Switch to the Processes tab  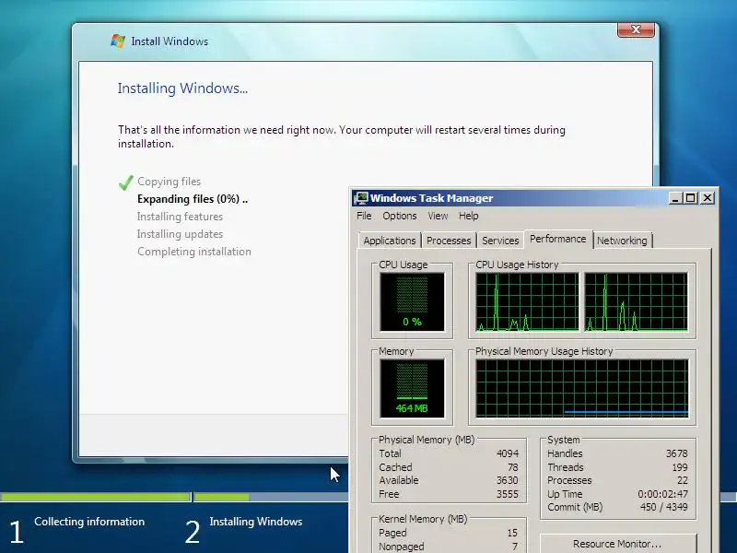click(x=449, y=241)
